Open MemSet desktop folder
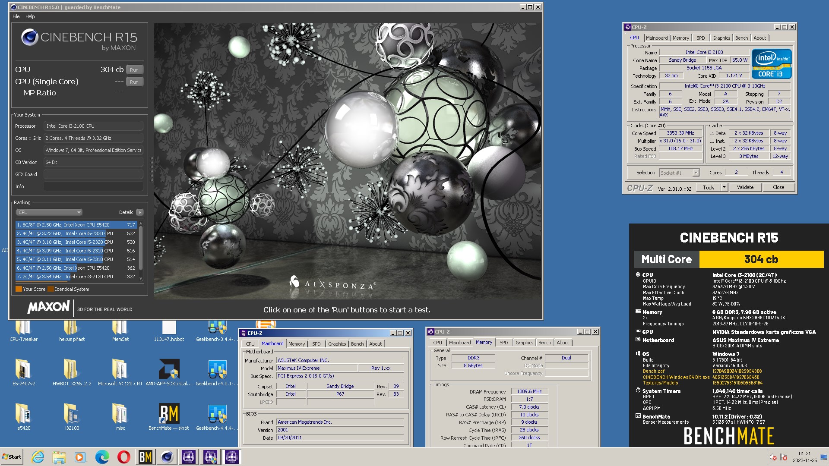This screenshot has width=829, height=466. [120, 331]
